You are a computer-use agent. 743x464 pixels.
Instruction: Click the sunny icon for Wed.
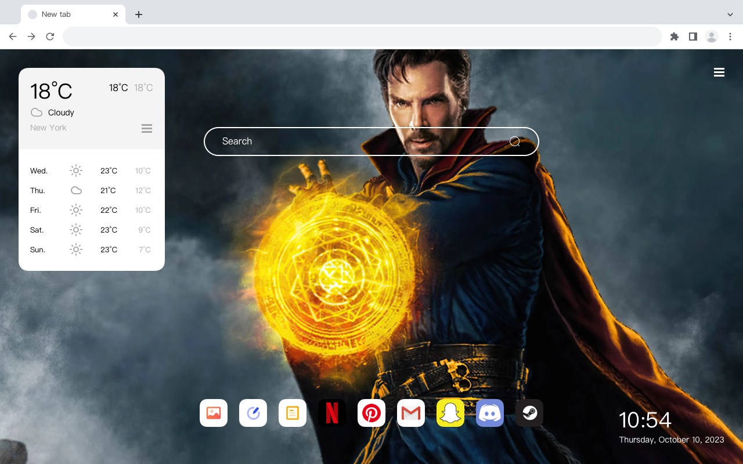76,171
